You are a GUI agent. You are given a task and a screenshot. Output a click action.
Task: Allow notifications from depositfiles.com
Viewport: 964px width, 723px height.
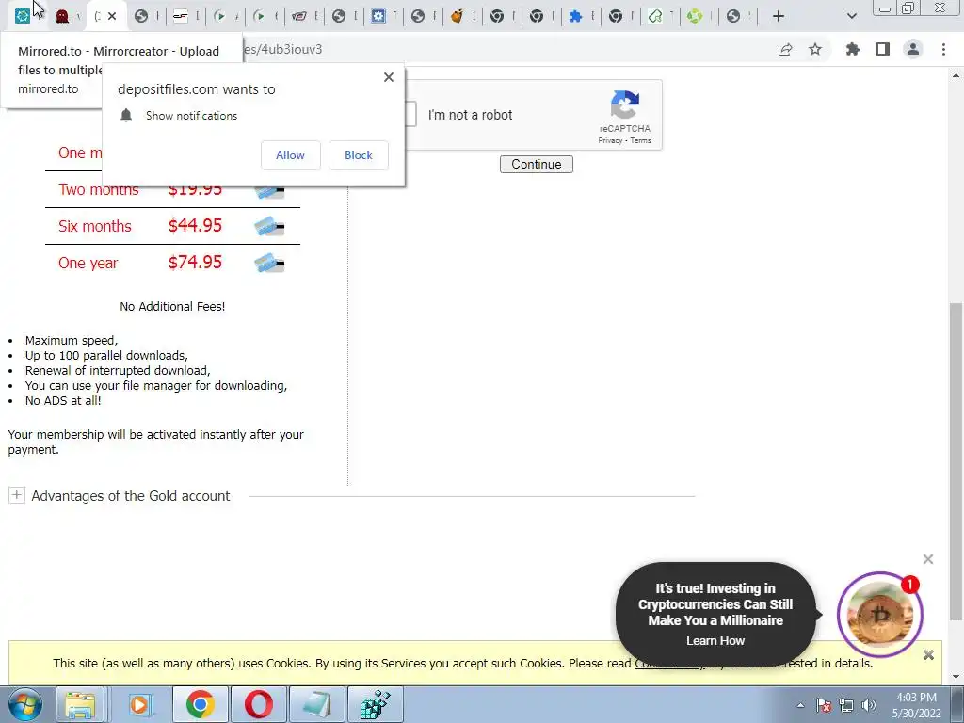click(x=290, y=155)
